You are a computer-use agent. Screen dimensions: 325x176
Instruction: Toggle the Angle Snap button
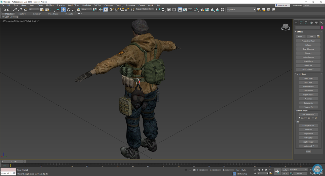(x=117, y=10)
